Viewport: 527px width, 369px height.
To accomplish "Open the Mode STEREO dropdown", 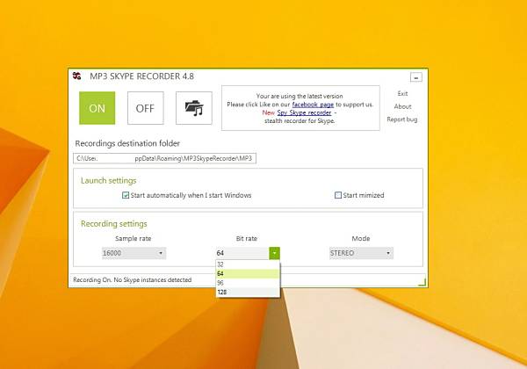I will 361,253.
